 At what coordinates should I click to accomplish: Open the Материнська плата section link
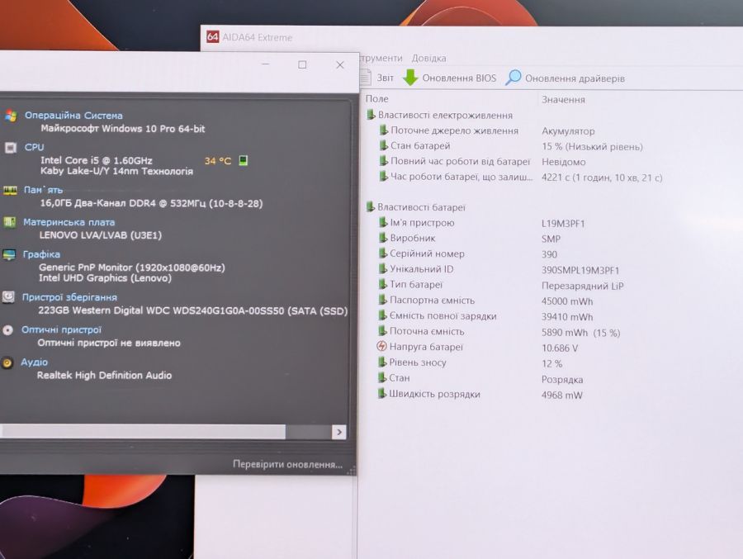coord(69,222)
